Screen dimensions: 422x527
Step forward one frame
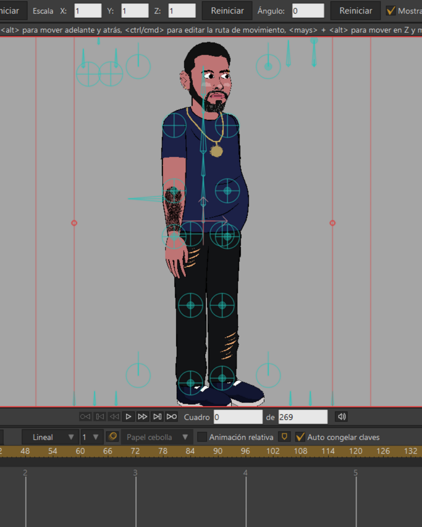143,417
